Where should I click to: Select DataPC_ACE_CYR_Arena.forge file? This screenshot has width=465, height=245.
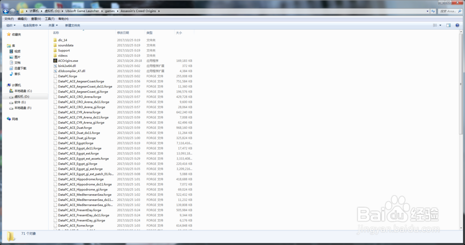79,112
